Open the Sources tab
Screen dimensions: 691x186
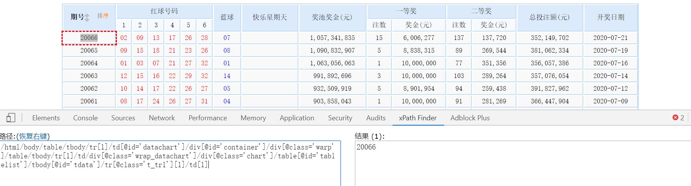(x=123, y=118)
